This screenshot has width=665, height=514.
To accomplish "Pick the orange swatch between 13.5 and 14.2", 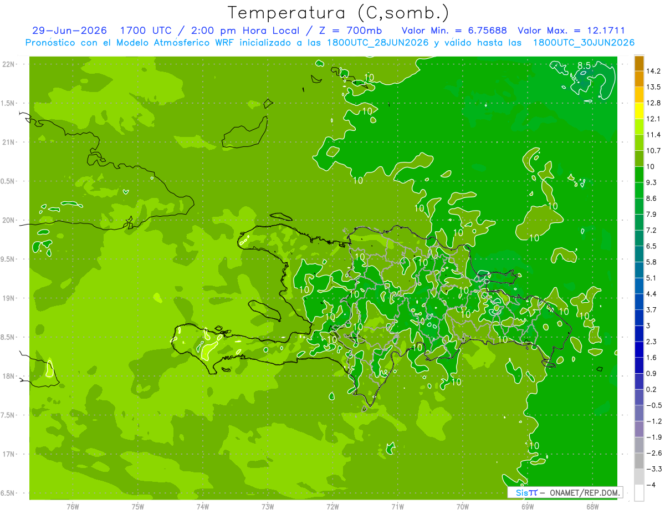I will [x=639, y=79].
